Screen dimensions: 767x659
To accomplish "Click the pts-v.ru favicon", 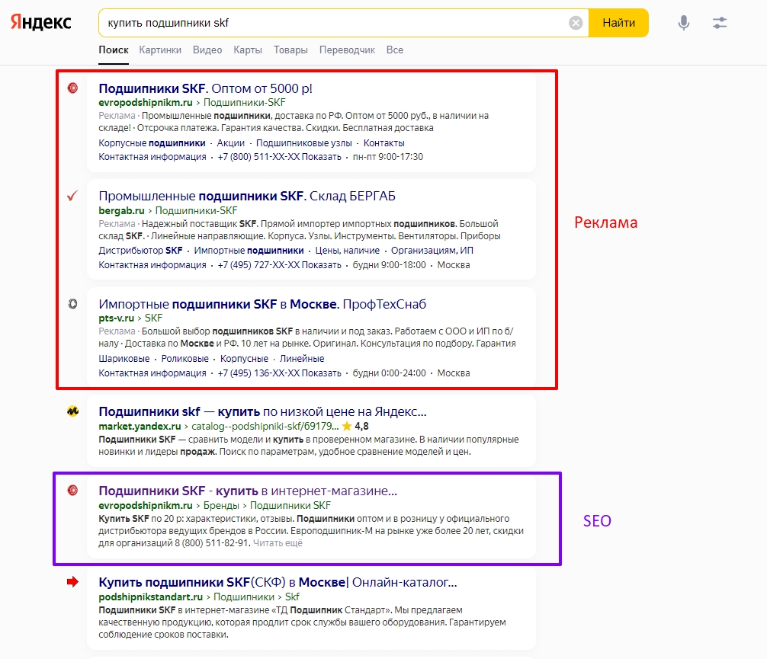I will 72,304.
